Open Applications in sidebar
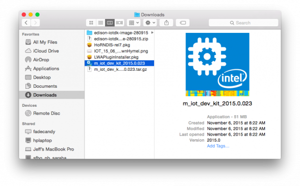 click(x=51, y=68)
